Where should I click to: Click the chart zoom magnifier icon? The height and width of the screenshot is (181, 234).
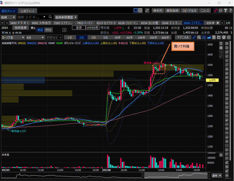[x=199, y=37]
